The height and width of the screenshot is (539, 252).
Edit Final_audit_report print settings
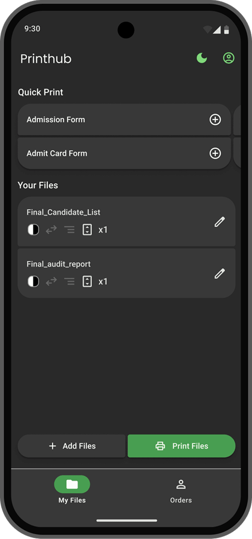[220, 274]
